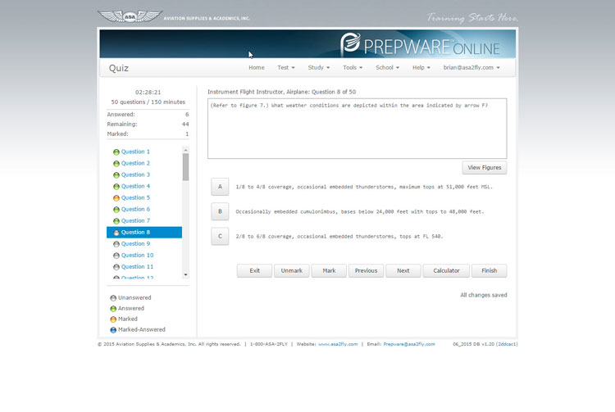Viewport: 615px width, 412px height.
Task: Go to the Home menu item
Action: coord(257,68)
